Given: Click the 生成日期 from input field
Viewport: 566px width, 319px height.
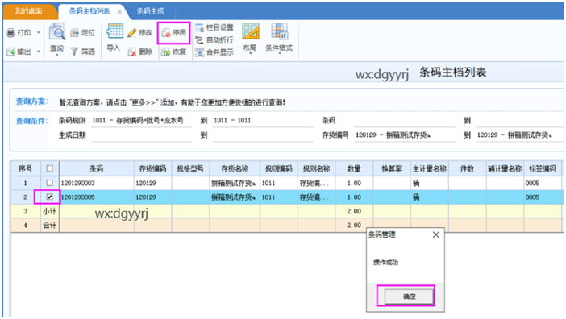Looking at the screenshot, I should click(141, 135).
